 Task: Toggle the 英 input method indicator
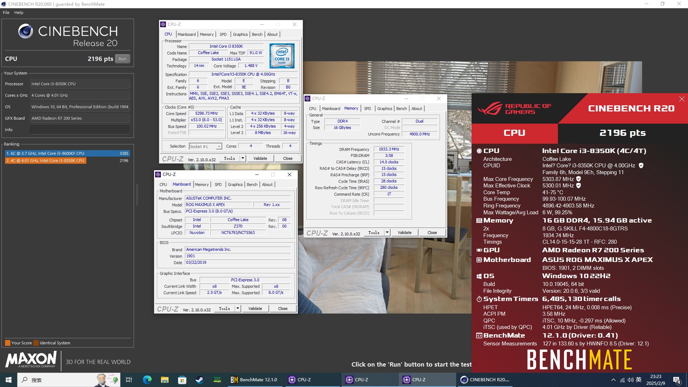coord(639,380)
